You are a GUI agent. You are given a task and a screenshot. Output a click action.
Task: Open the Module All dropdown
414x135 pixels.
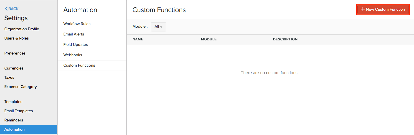[158, 27]
